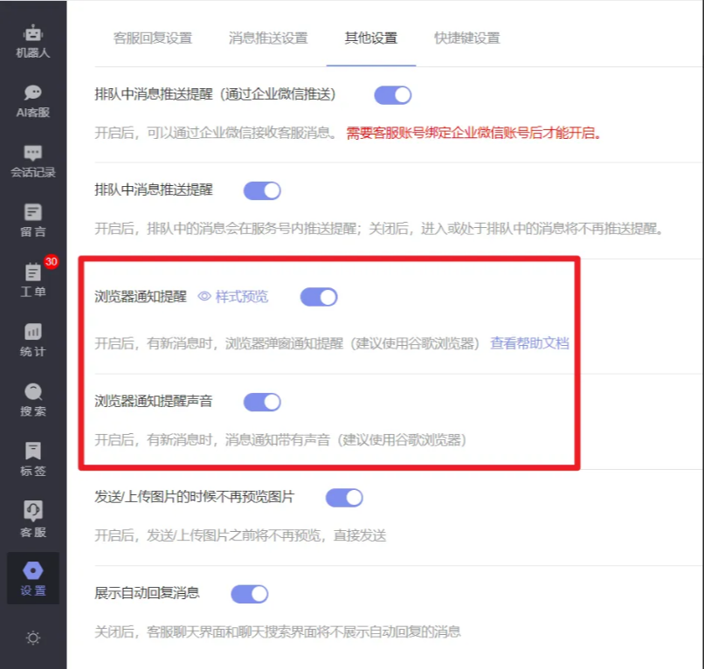704x669 pixels.
Task: Click the 开启后，可以通过企业微信接收客服消息 description
Action: 216,133
